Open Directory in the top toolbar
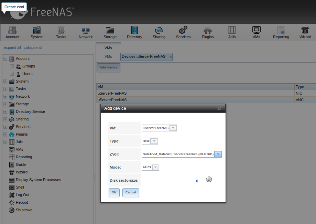Screen dimensions: 316x224 tap(134, 32)
